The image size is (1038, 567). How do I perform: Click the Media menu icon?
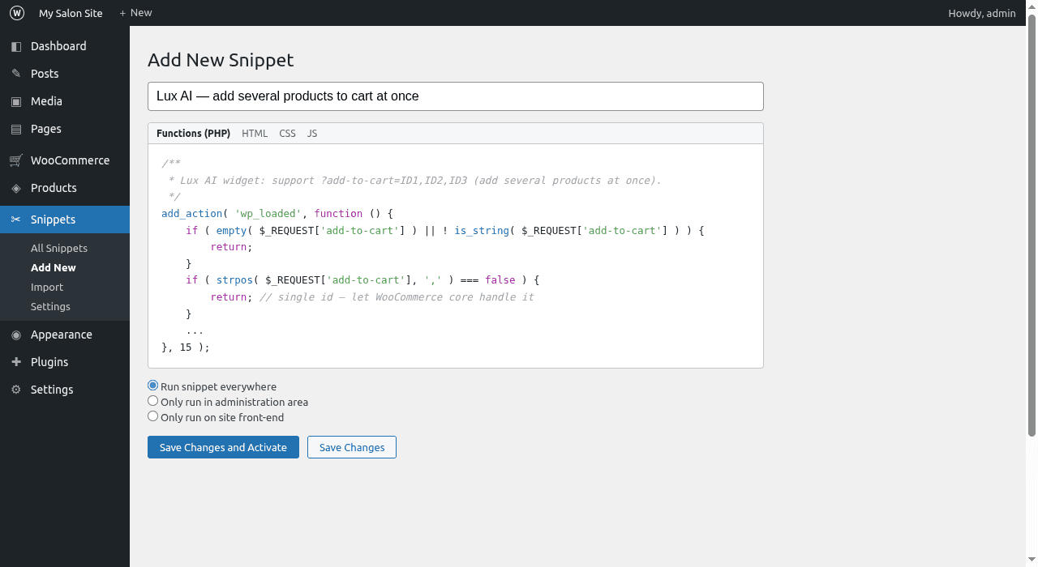tap(16, 101)
